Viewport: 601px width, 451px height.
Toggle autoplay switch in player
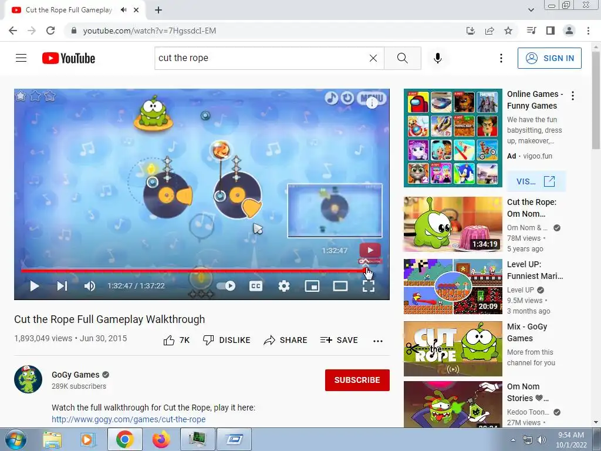pyautogui.click(x=226, y=286)
